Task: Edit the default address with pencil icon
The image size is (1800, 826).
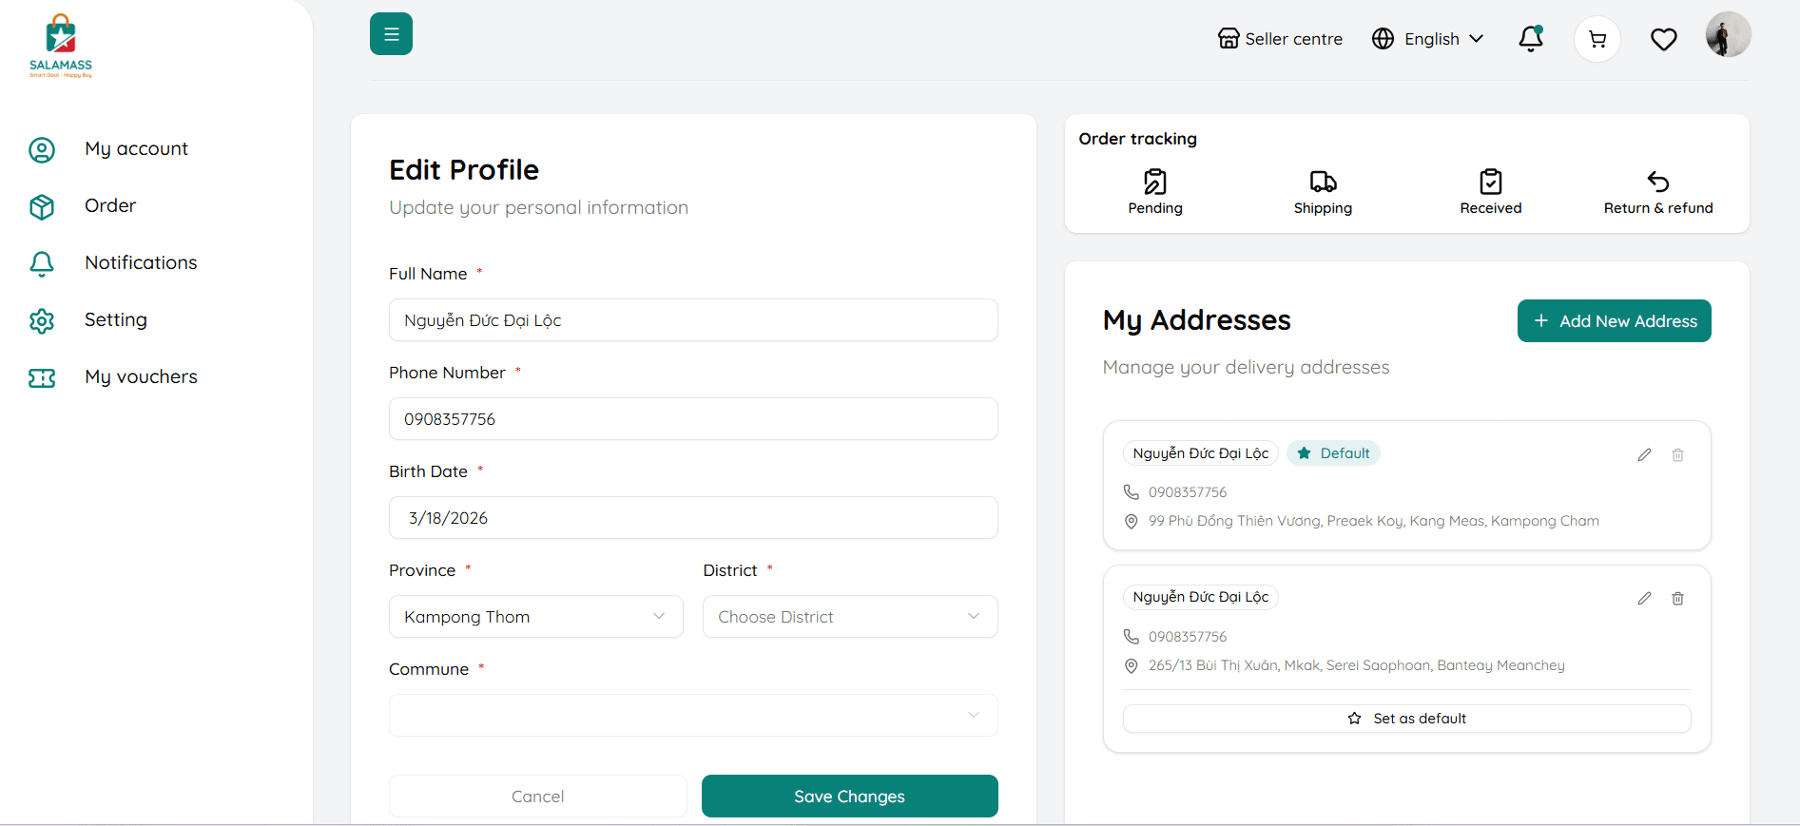Action: coord(1644,455)
